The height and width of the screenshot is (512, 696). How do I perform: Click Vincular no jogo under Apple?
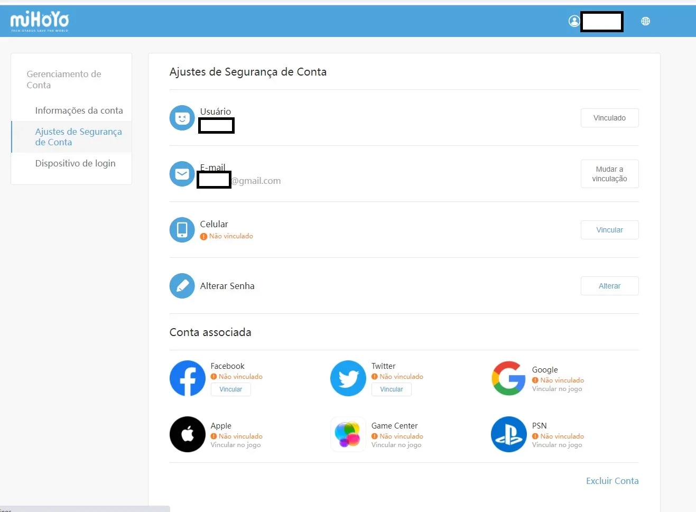tap(236, 445)
